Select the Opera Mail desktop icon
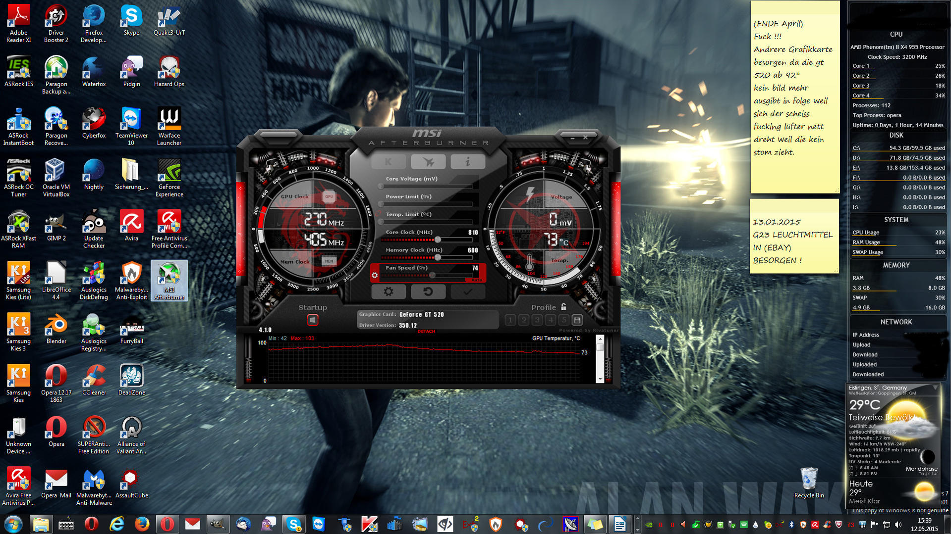Screen dimensions: 951x534 pyautogui.click(x=56, y=483)
